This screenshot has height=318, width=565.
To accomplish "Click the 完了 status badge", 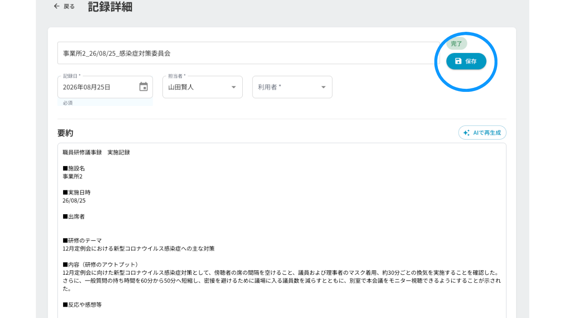I will tap(456, 44).
